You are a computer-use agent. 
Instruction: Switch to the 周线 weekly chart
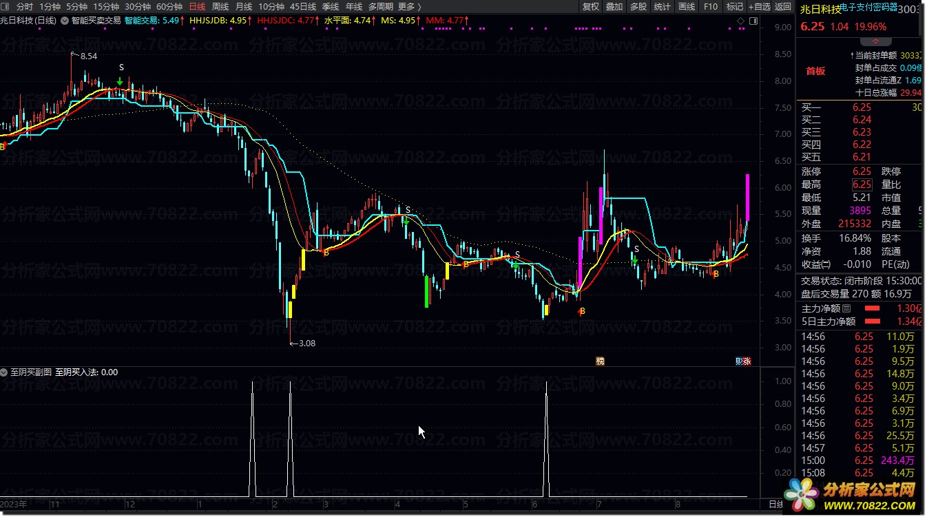pos(220,6)
